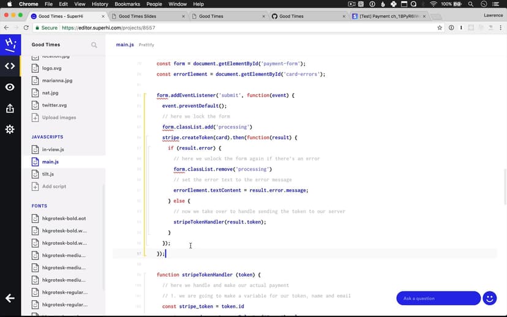Open project settings gear icon
Viewport: 507px width, 317px height.
(x=10, y=130)
